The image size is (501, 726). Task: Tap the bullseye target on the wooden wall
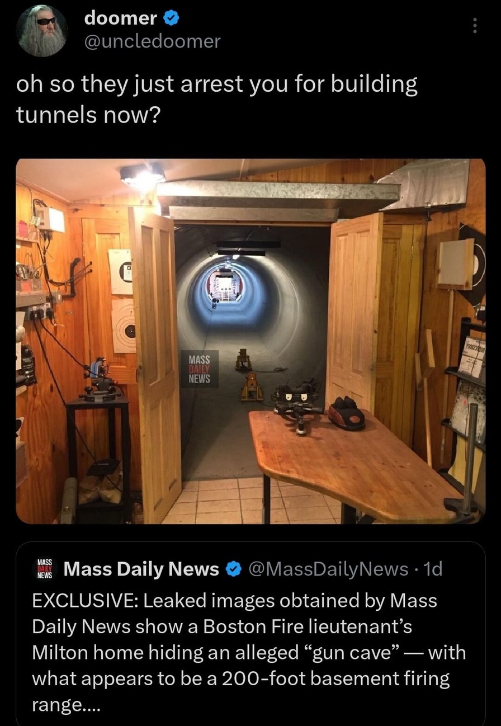point(124,326)
